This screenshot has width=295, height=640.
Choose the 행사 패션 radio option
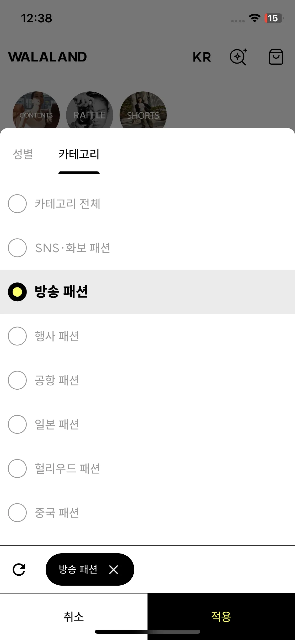(147, 336)
